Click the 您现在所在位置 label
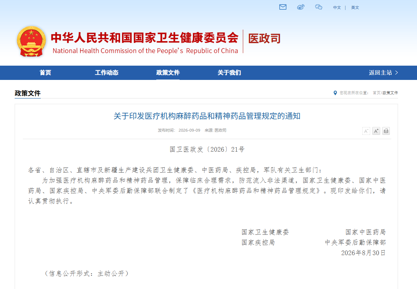 pyautogui.click(x=354, y=93)
